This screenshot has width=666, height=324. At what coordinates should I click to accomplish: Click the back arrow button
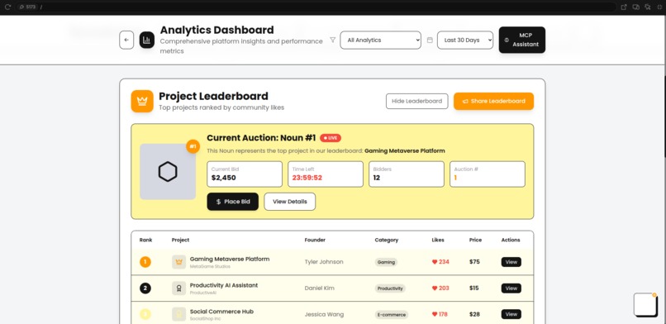[126, 40]
